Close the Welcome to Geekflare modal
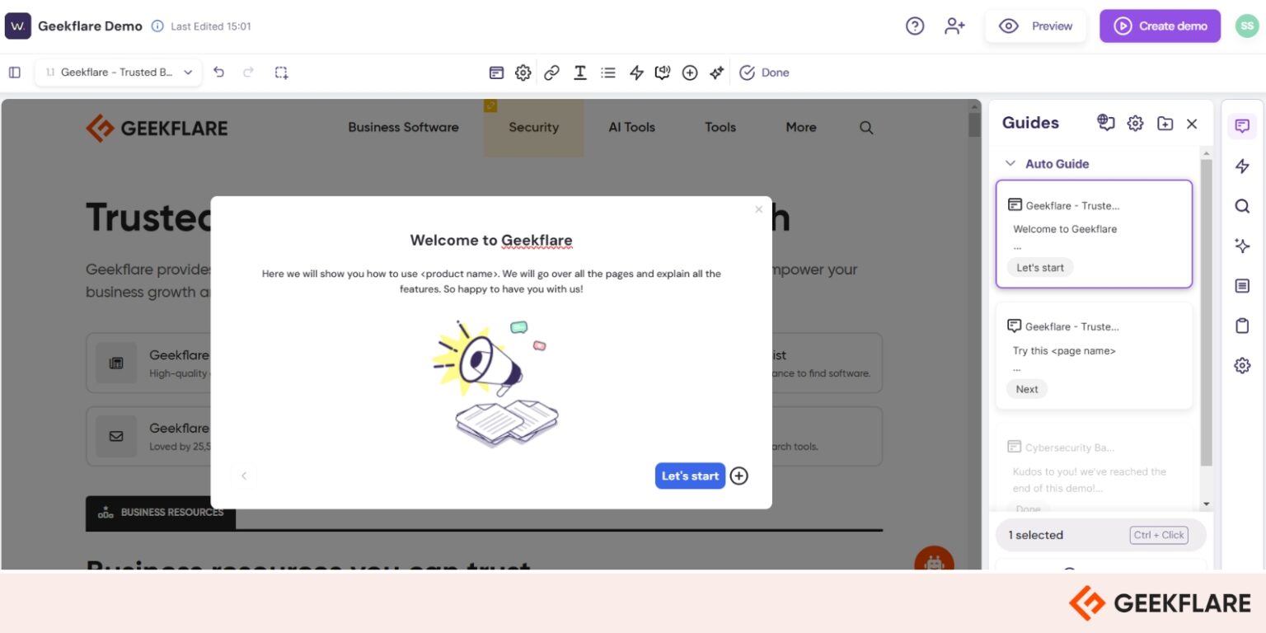Image resolution: width=1266 pixels, height=633 pixels. (x=759, y=209)
